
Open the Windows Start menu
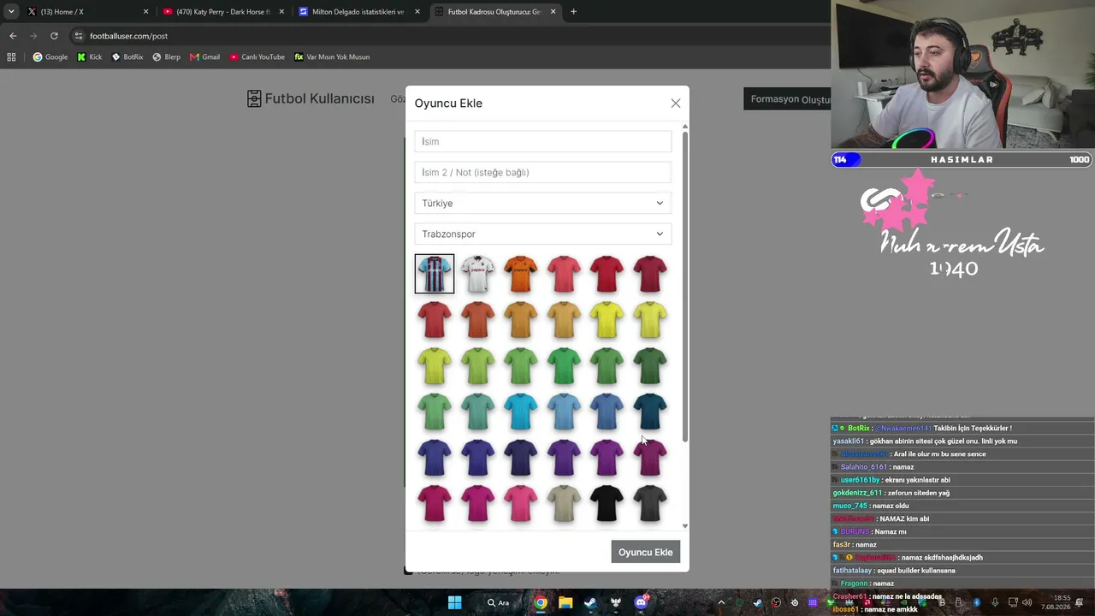pyautogui.click(x=454, y=602)
